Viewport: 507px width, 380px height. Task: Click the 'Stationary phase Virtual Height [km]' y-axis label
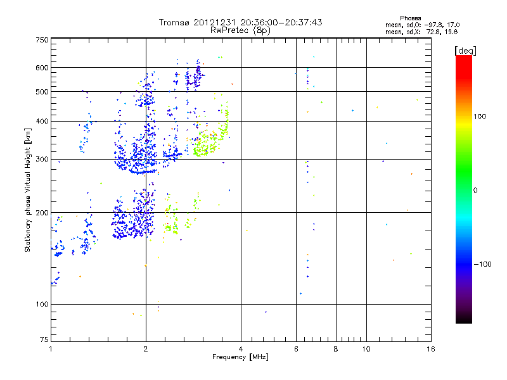pos(27,191)
